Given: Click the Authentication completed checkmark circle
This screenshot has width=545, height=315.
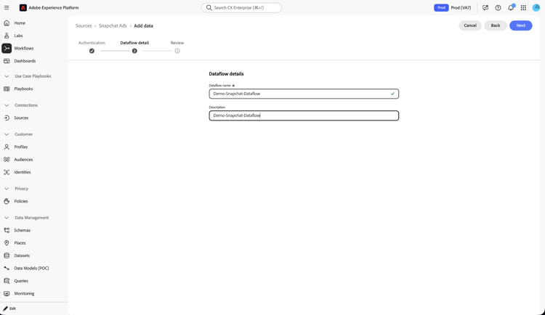Looking at the screenshot, I should (x=92, y=51).
